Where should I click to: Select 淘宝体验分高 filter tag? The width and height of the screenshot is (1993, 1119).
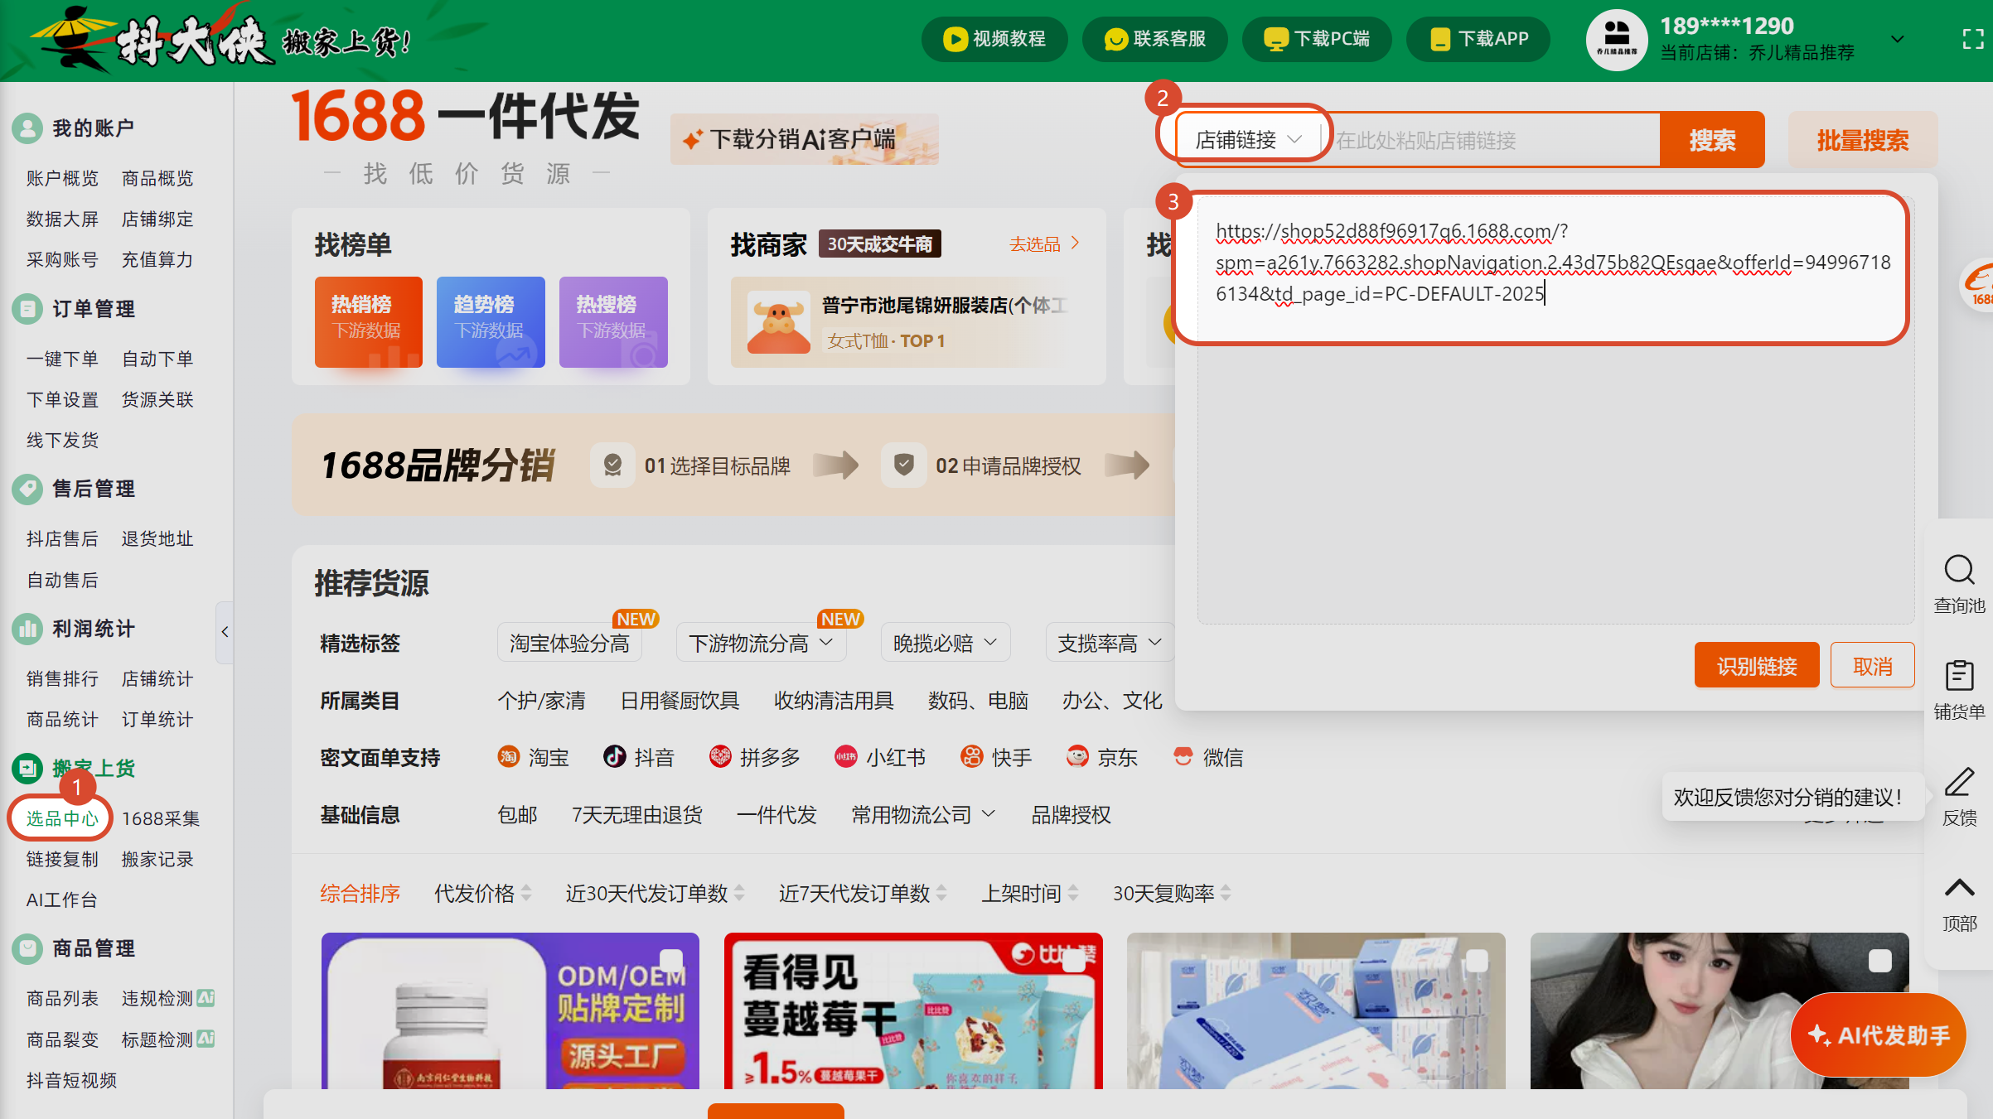[x=569, y=643]
